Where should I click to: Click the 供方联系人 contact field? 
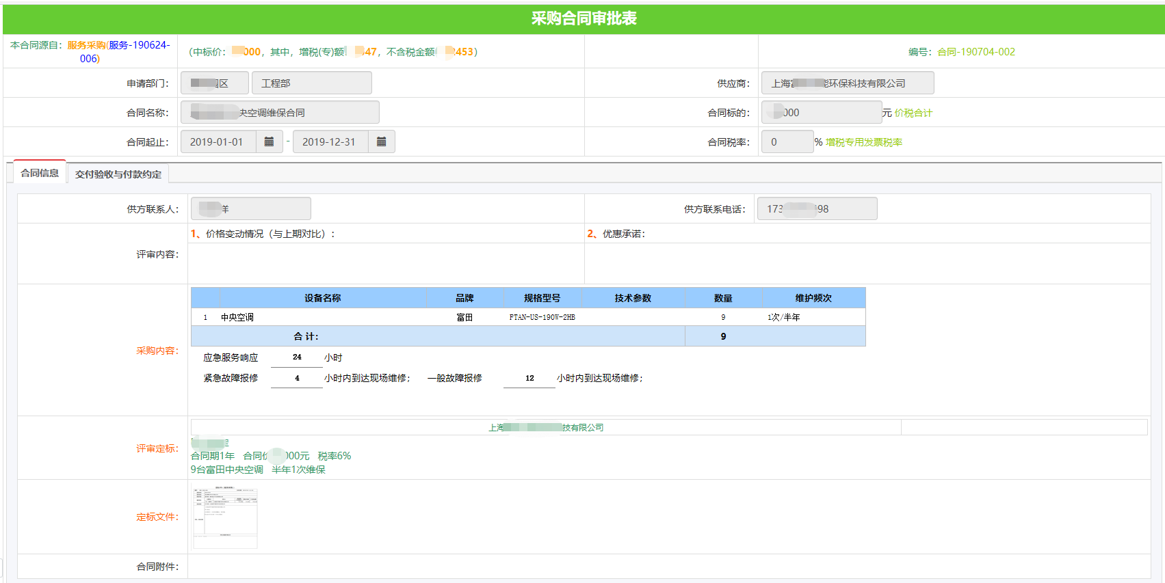coord(250,209)
